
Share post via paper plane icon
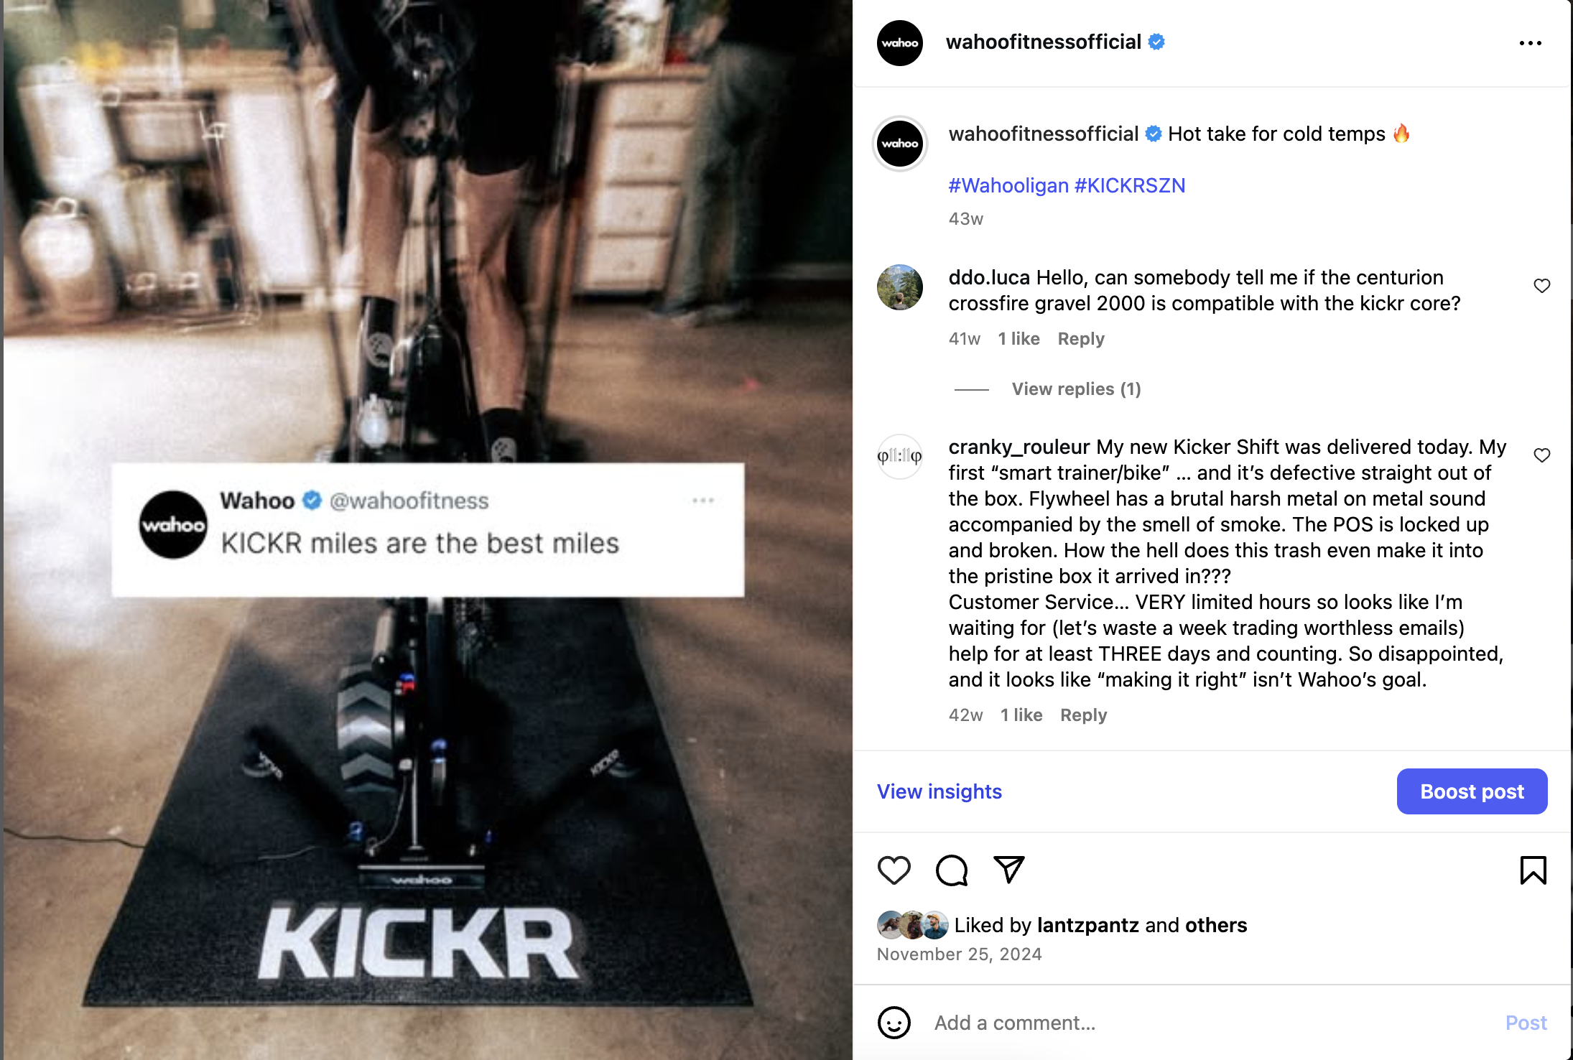(x=1009, y=870)
